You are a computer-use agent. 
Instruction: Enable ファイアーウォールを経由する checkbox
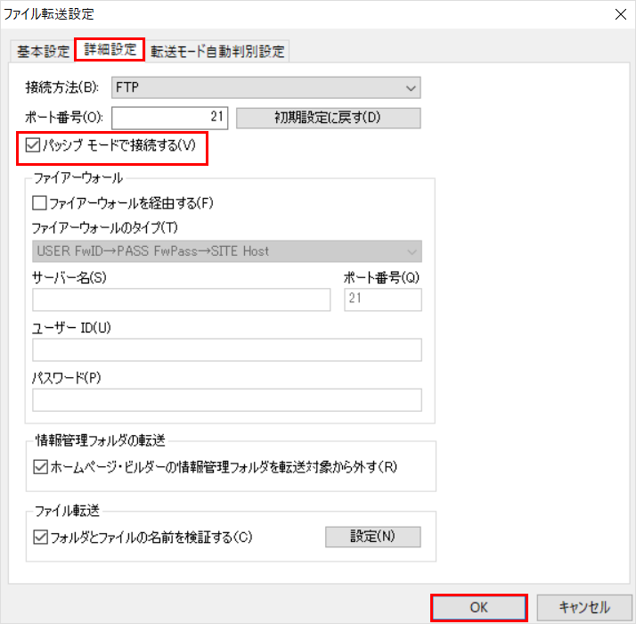click(x=39, y=203)
